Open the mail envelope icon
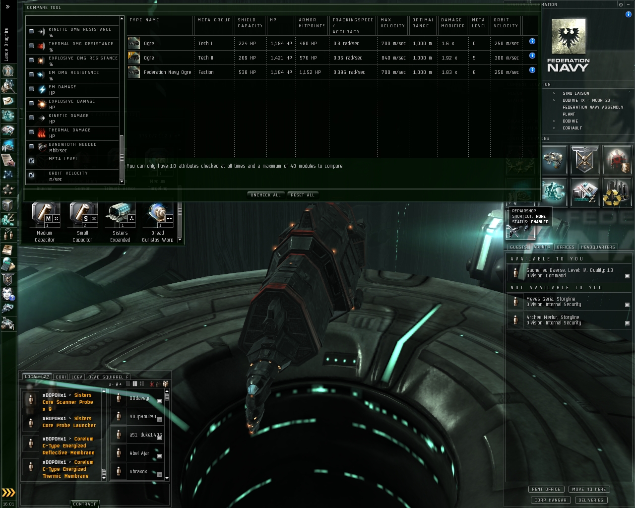The image size is (635, 508). (8, 101)
